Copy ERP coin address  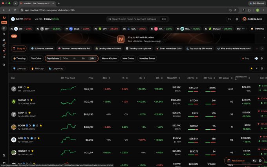24,87
